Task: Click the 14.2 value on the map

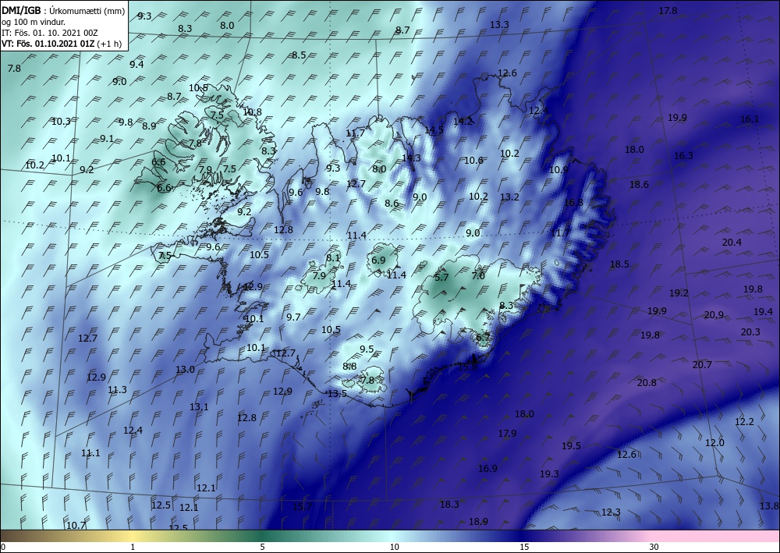Action: click(463, 121)
